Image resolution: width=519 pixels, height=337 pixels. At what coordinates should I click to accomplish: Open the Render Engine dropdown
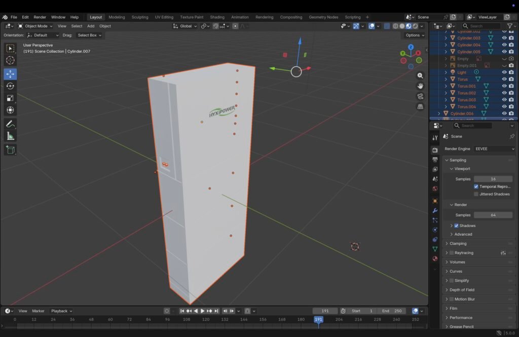(x=494, y=149)
